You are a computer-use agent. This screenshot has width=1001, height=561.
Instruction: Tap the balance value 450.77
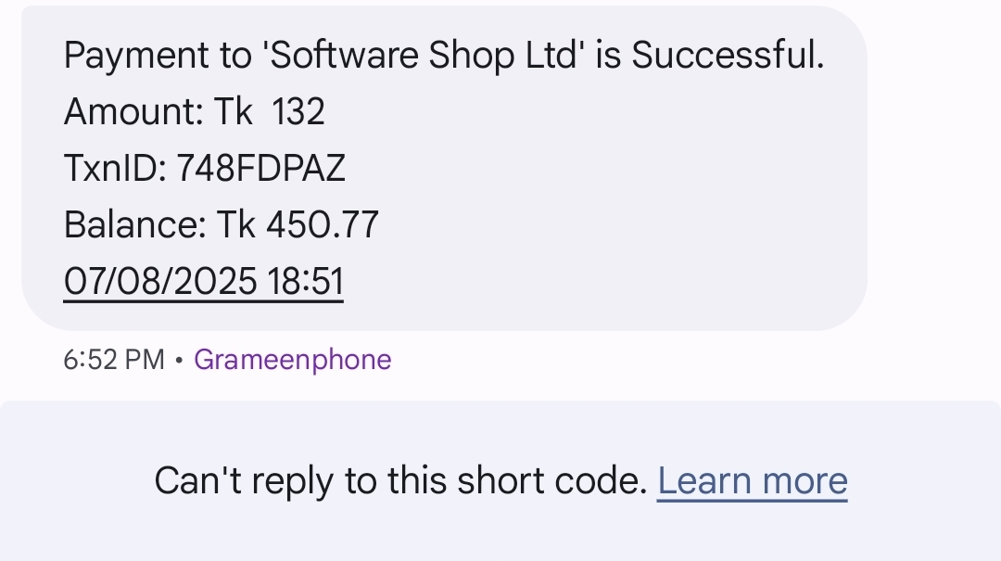click(323, 225)
